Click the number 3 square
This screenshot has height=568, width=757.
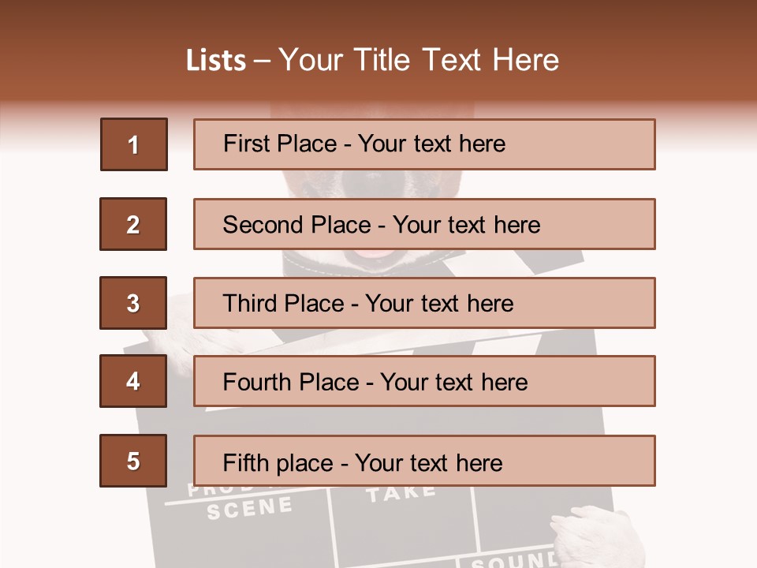pos(133,303)
